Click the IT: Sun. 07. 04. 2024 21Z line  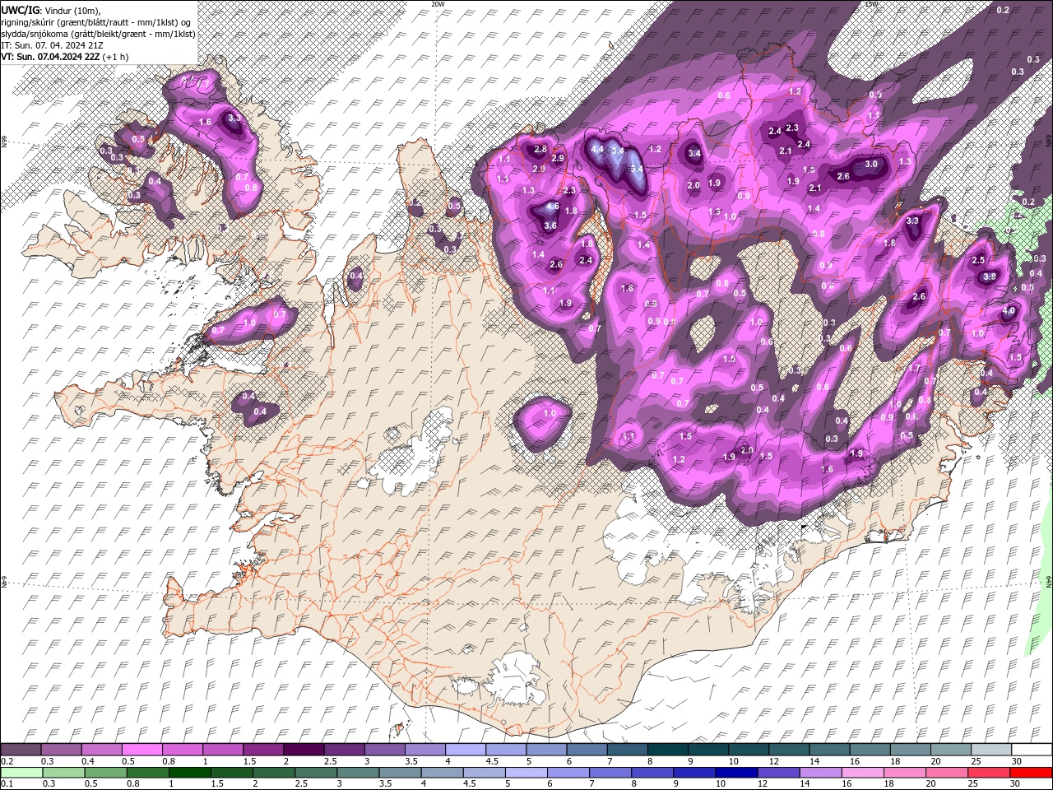[x=52, y=45]
